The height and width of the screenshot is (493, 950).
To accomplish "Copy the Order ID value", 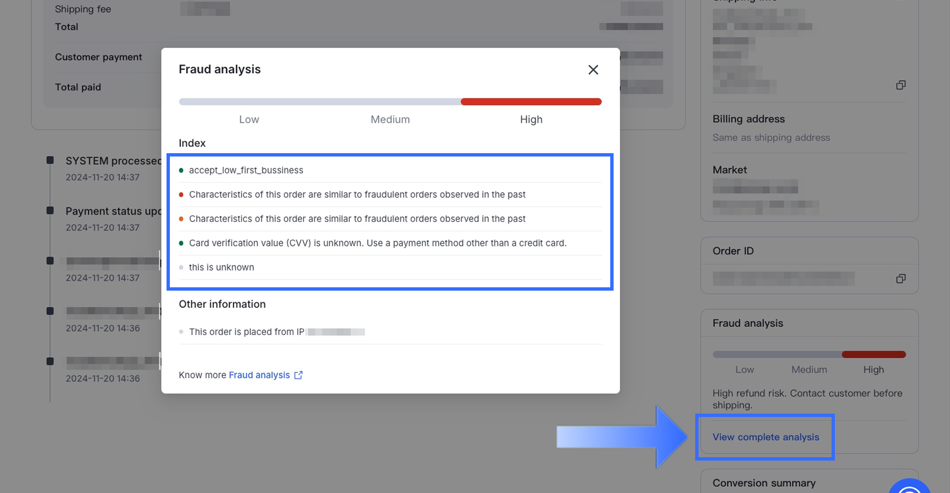I will pos(900,278).
